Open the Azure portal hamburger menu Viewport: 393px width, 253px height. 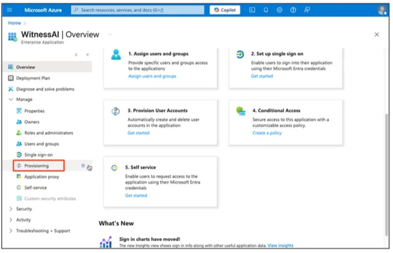coord(9,10)
